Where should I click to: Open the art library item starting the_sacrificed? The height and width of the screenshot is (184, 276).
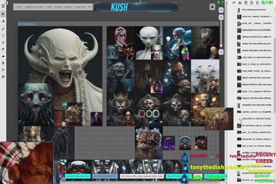254,126
